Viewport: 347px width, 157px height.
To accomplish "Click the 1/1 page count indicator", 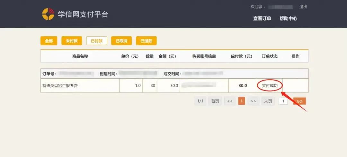I will [x=200, y=101].
